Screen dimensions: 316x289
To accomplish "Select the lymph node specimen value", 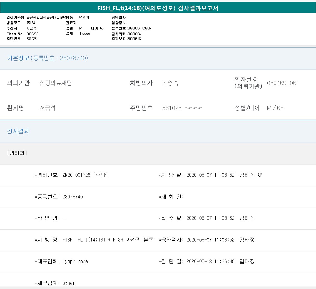I will point(75,261).
